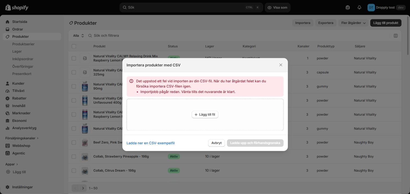Viewport: 410px width, 194px height.
Task: Click the Lägg till fil button
Action: tap(205, 115)
